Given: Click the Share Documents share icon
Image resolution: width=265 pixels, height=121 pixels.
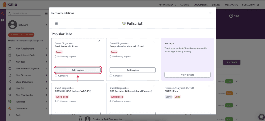Looking at the screenshot, I should pyautogui.click(x=10, y=82).
